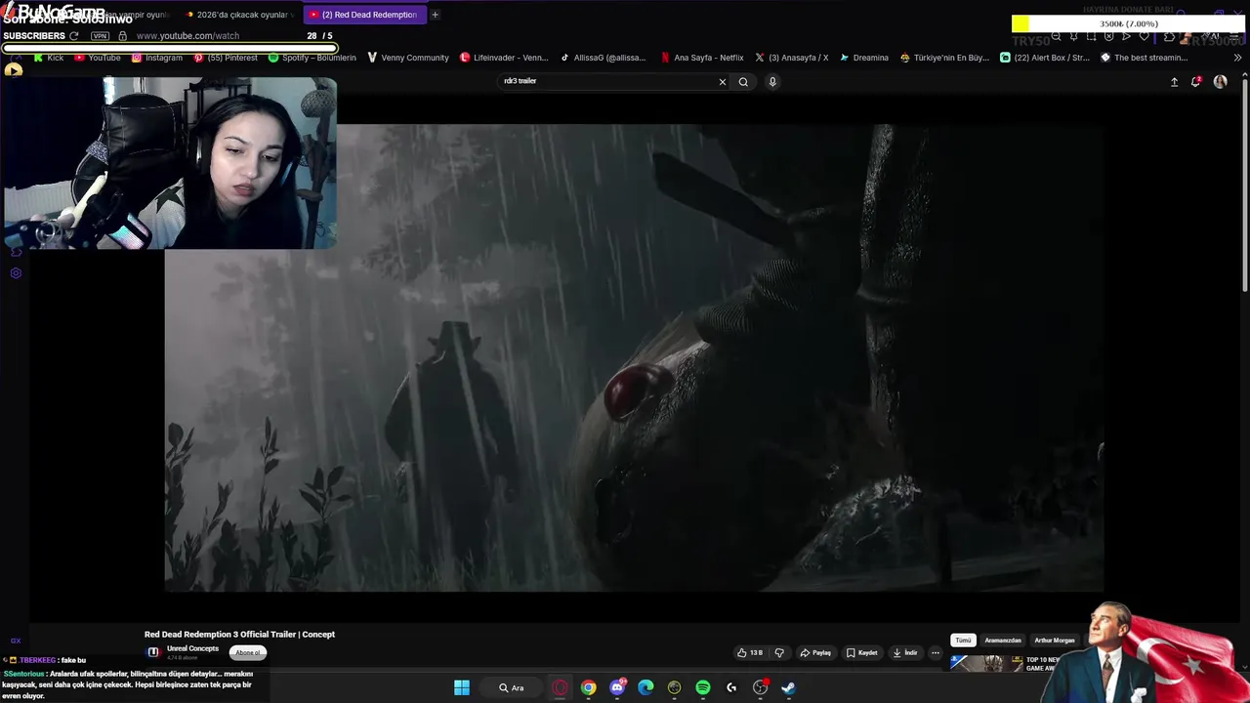Start voice search with the microphone icon

pyautogui.click(x=772, y=82)
